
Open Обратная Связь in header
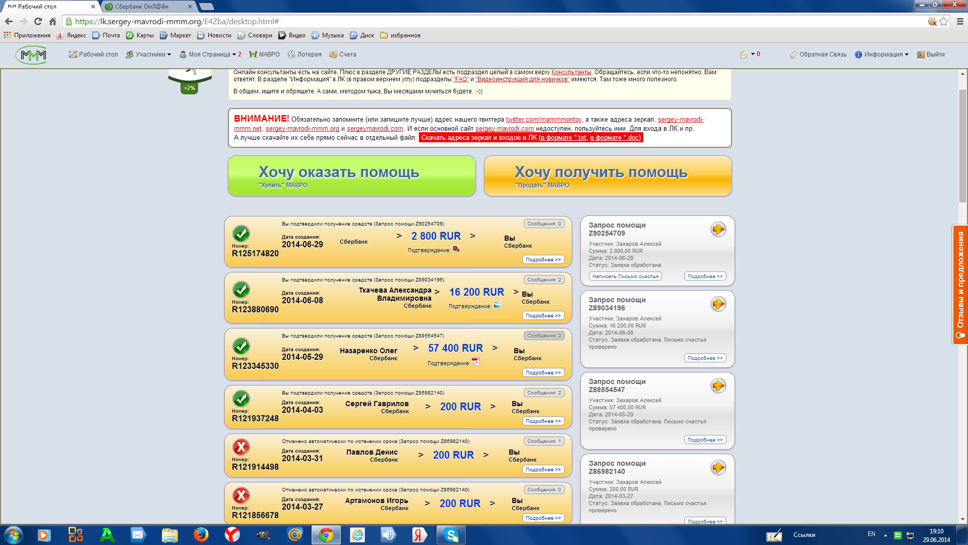coord(818,54)
